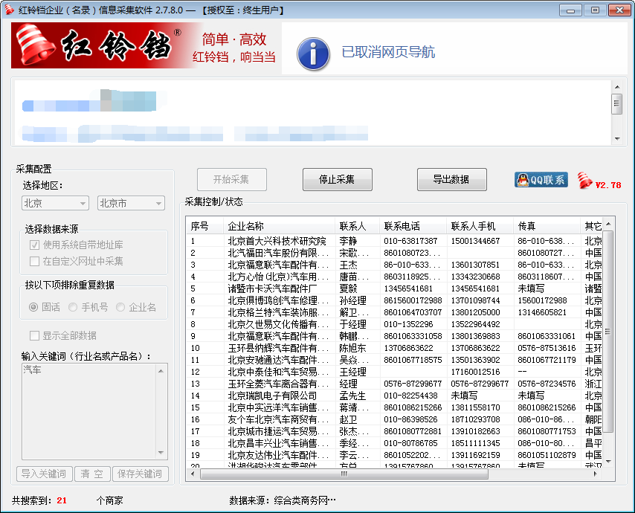Click the 导入关键词 button
Viewport: 635px width, 513px height.
44,474
